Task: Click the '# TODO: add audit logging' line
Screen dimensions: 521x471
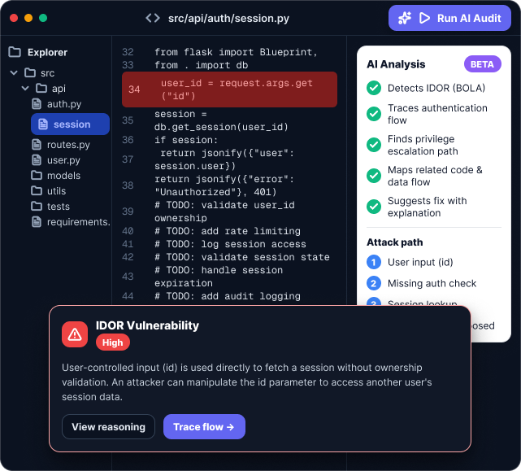Action: tap(228, 296)
